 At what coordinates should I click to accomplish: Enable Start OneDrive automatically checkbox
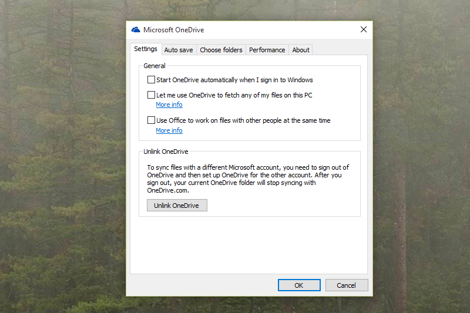[151, 80]
